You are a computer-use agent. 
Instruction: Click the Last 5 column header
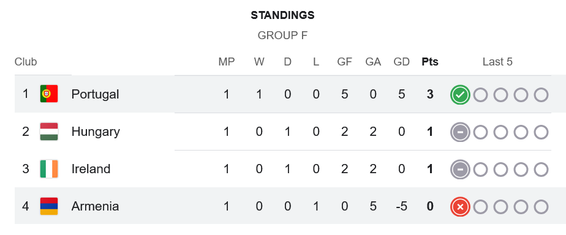pos(497,62)
